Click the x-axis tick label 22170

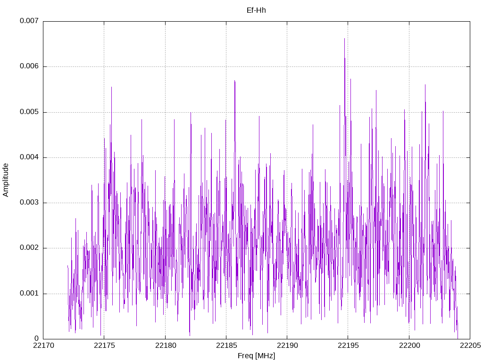43,346
